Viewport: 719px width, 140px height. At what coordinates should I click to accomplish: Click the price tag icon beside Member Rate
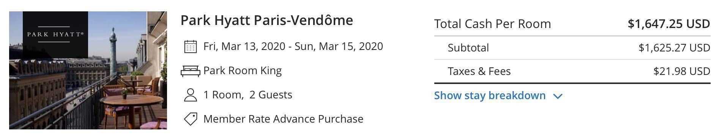pyautogui.click(x=190, y=119)
